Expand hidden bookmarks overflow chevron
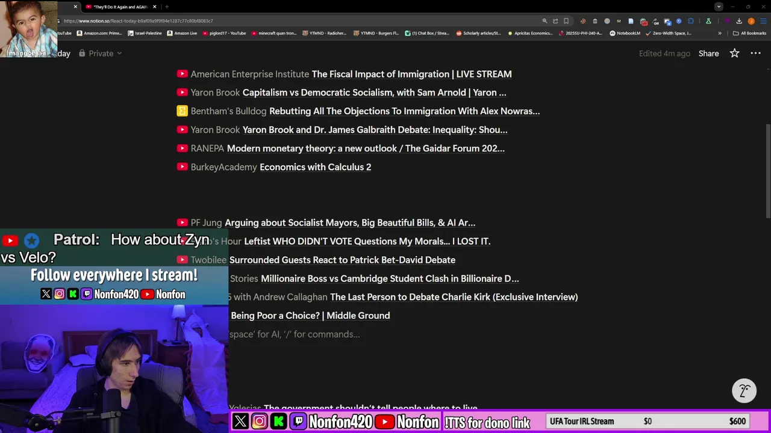The height and width of the screenshot is (433, 771). [720, 33]
